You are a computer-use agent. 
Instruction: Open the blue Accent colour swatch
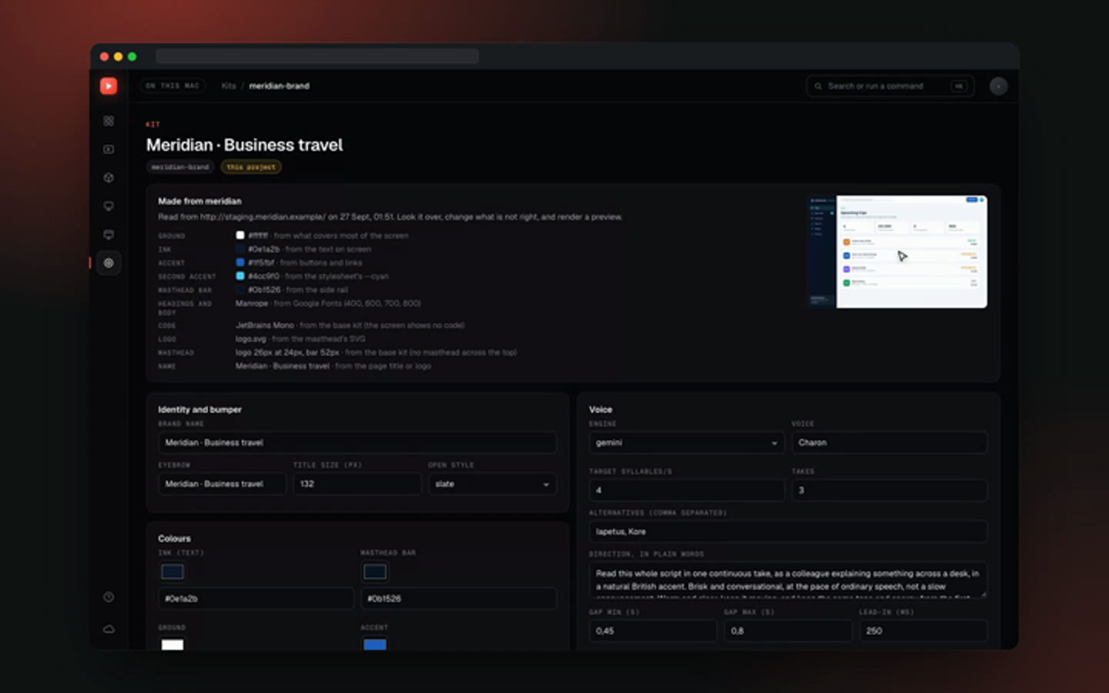375,644
